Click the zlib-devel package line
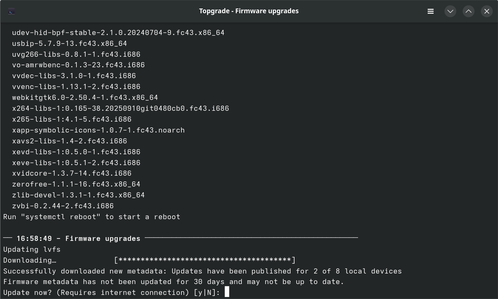Image resolution: width=498 pixels, height=299 pixels. coord(78,195)
